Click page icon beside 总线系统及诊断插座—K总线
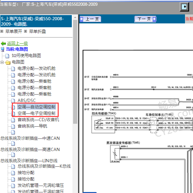 tap(13, 166)
